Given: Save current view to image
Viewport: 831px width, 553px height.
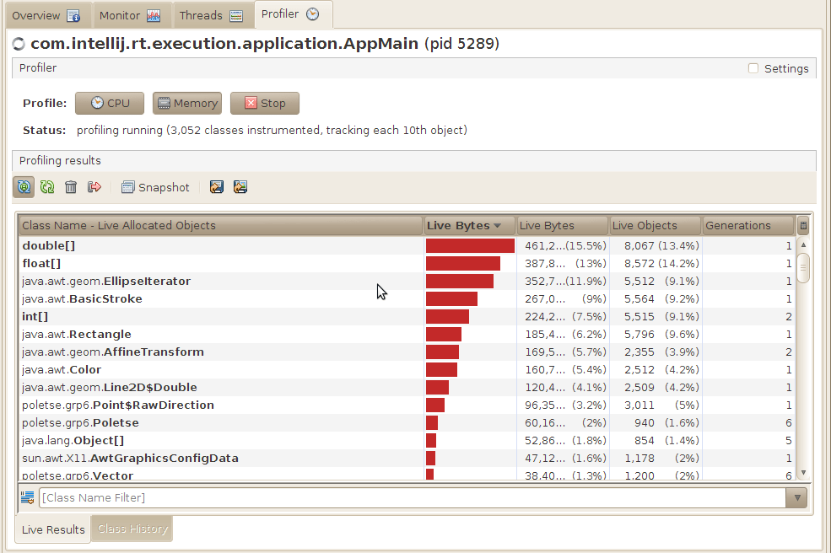Looking at the screenshot, I should click(x=240, y=187).
